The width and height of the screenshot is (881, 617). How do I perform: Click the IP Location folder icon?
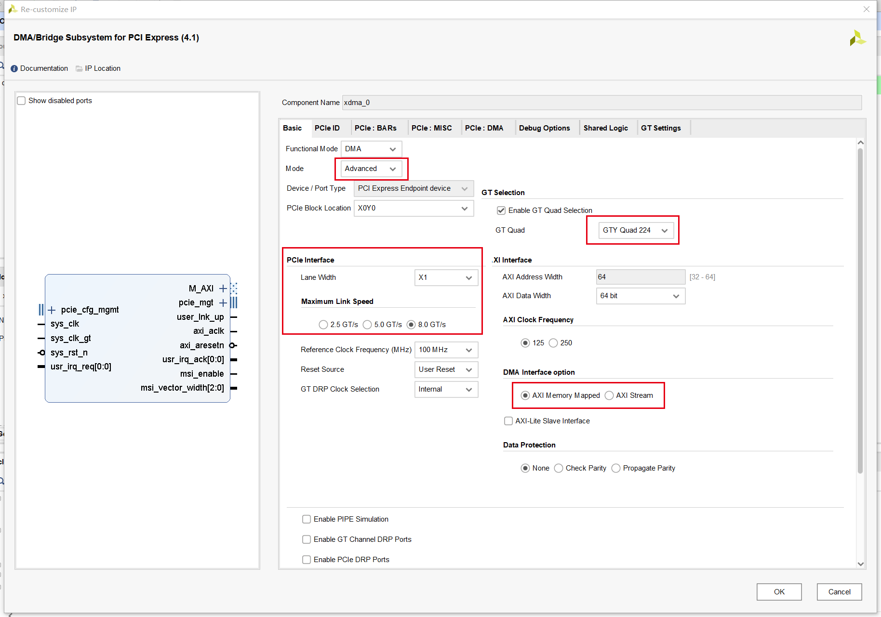point(79,68)
